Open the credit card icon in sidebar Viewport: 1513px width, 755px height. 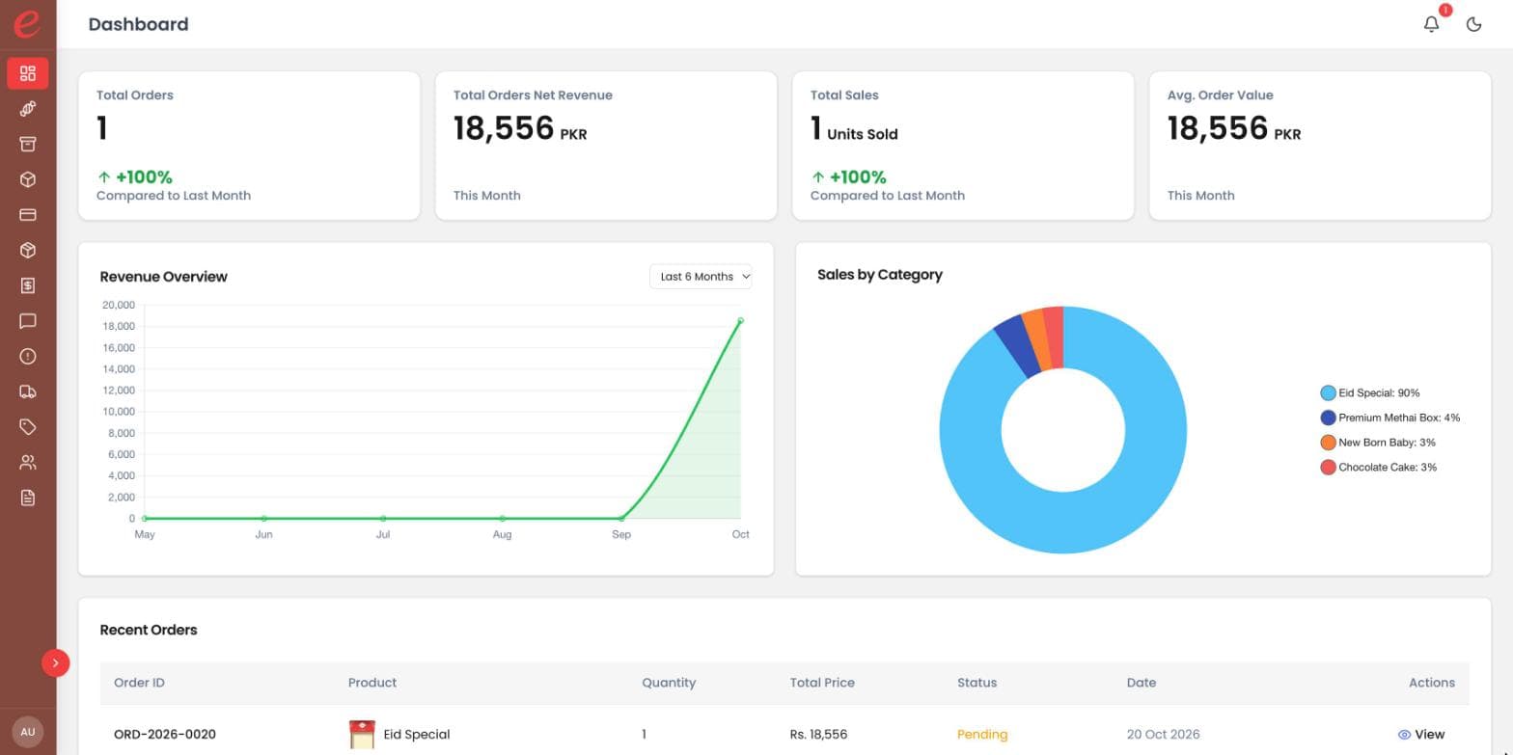[x=28, y=215]
